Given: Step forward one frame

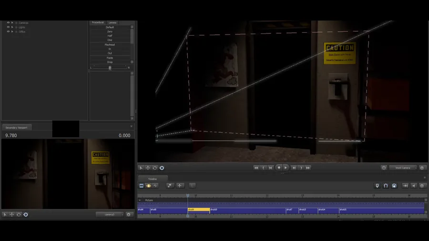Looking at the screenshot, I should point(294,168).
